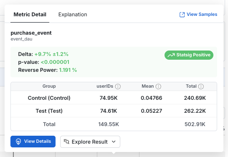Viewport: 228px width, 157px height.
Task: Show info tooltip for Mean column
Action: pos(158,86)
